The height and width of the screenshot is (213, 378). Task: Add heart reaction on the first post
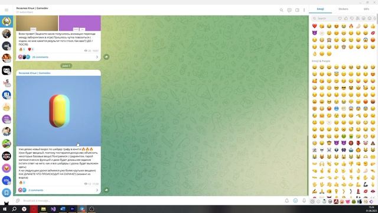31,50
